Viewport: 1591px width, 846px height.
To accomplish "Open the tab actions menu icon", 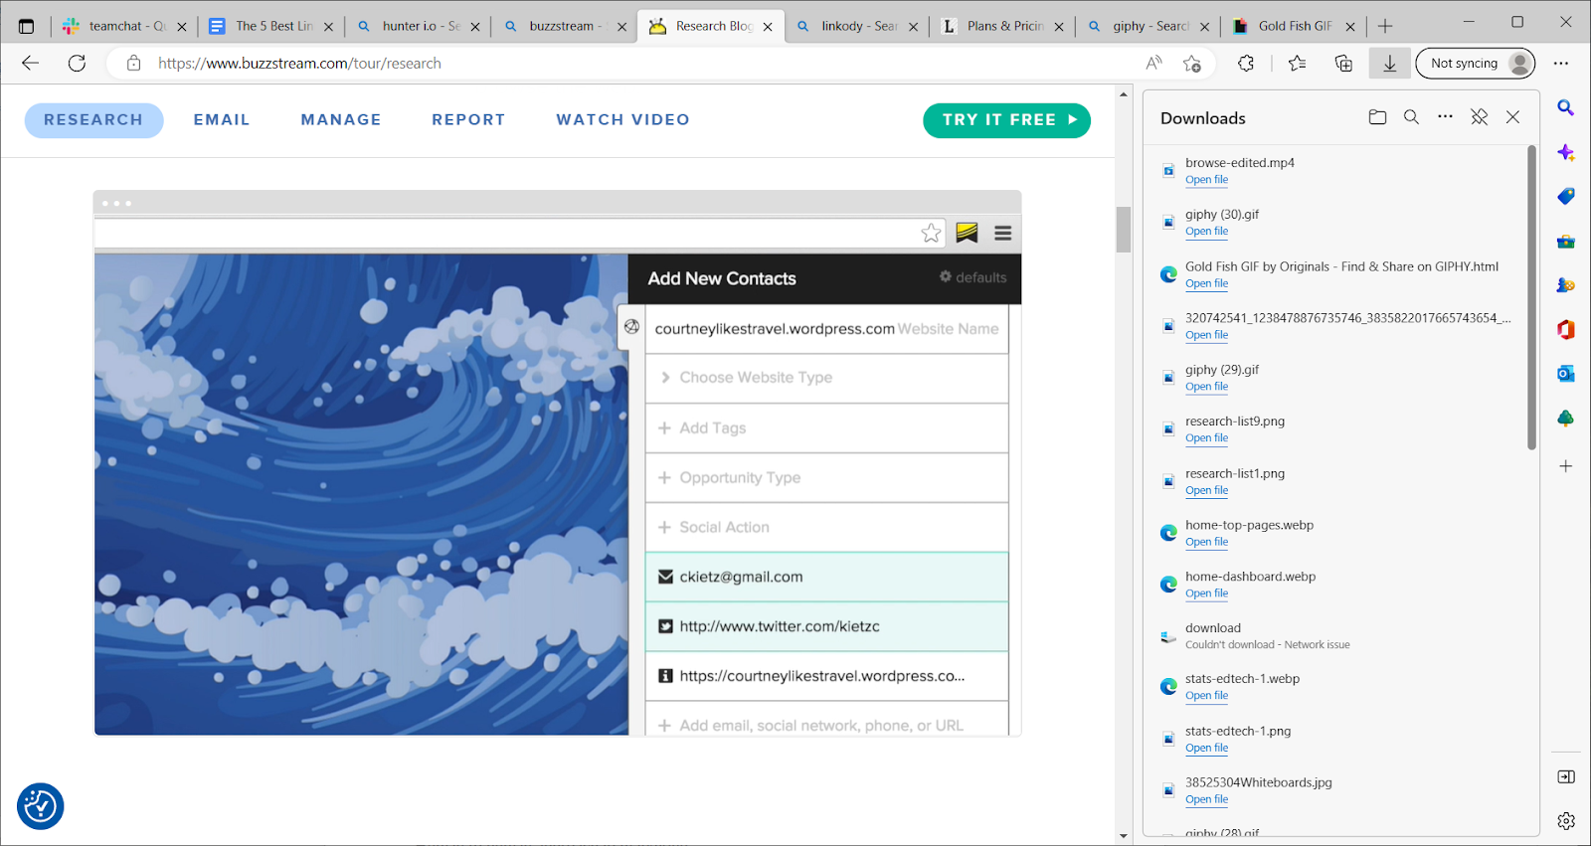I will [26, 27].
